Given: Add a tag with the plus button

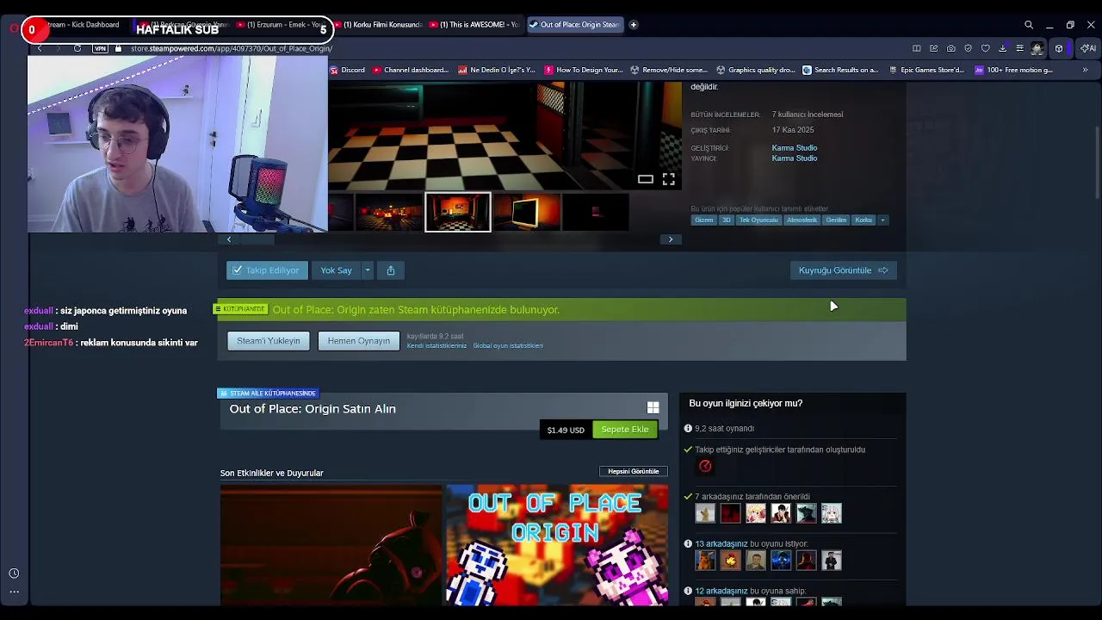Looking at the screenshot, I should pyautogui.click(x=882, y=220).
